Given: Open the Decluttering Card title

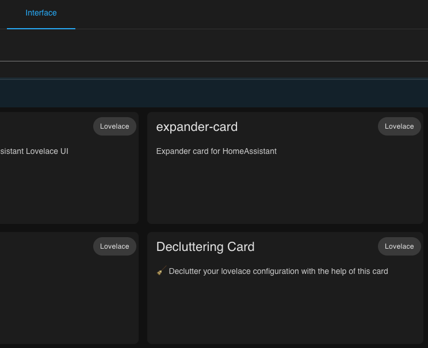Looking at the screenshot, I should click(x=205, y=247).
